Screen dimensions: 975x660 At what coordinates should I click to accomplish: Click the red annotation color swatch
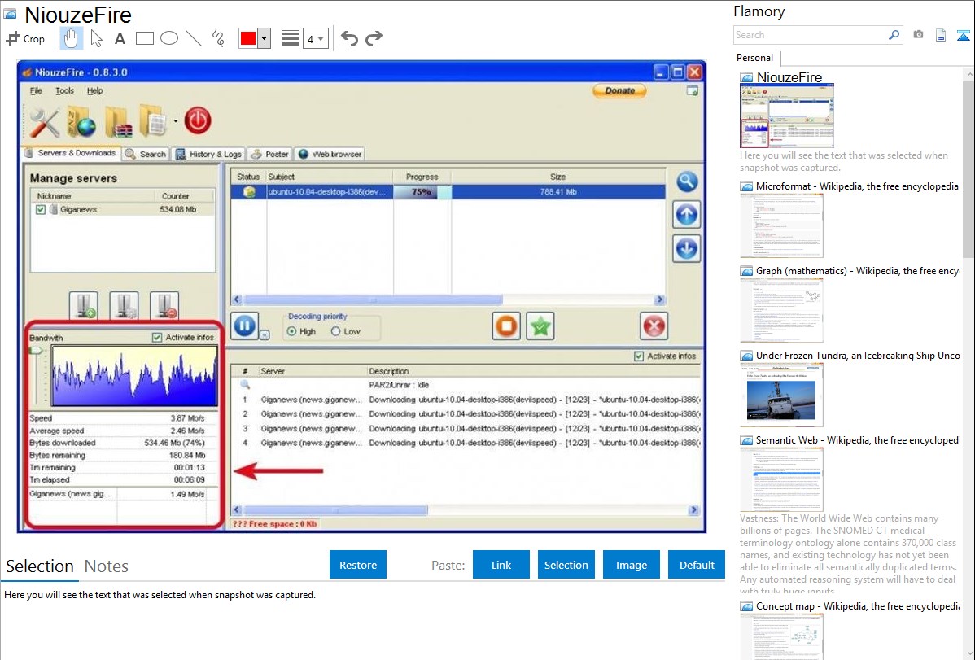pos(248,38)
